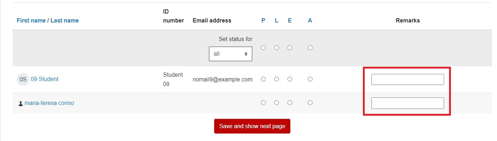The image size is (497, 141).
Task: Mark 09 Student as Late (L)
Action: click(x=277, y=79)
